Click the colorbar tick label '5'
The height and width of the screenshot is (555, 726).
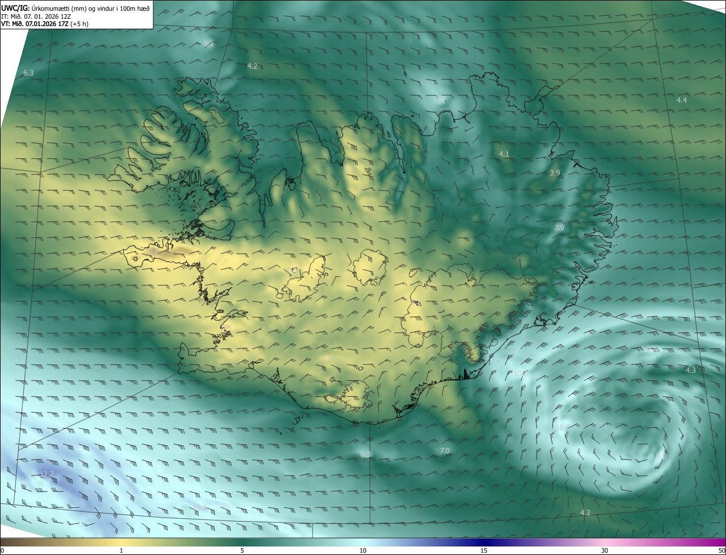[242, 550]
